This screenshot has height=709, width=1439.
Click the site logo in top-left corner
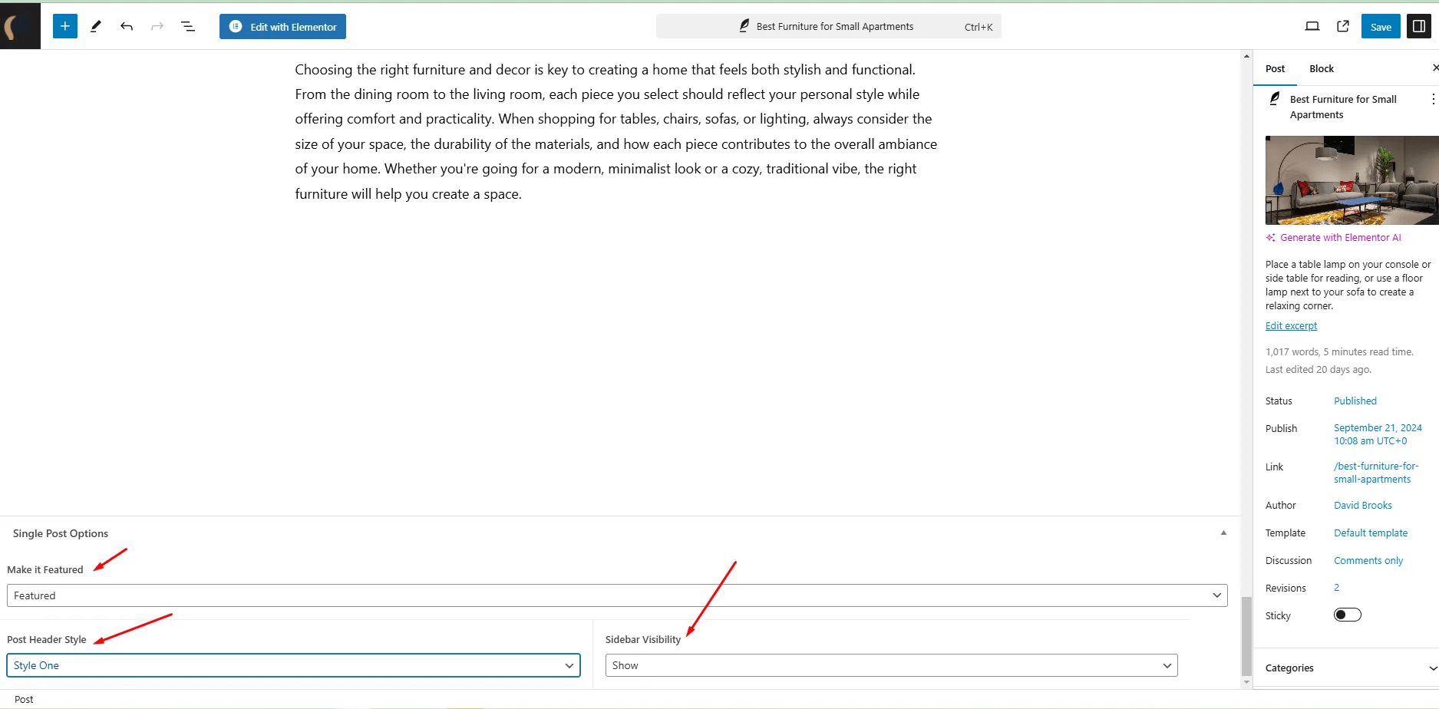pos(20,26)
